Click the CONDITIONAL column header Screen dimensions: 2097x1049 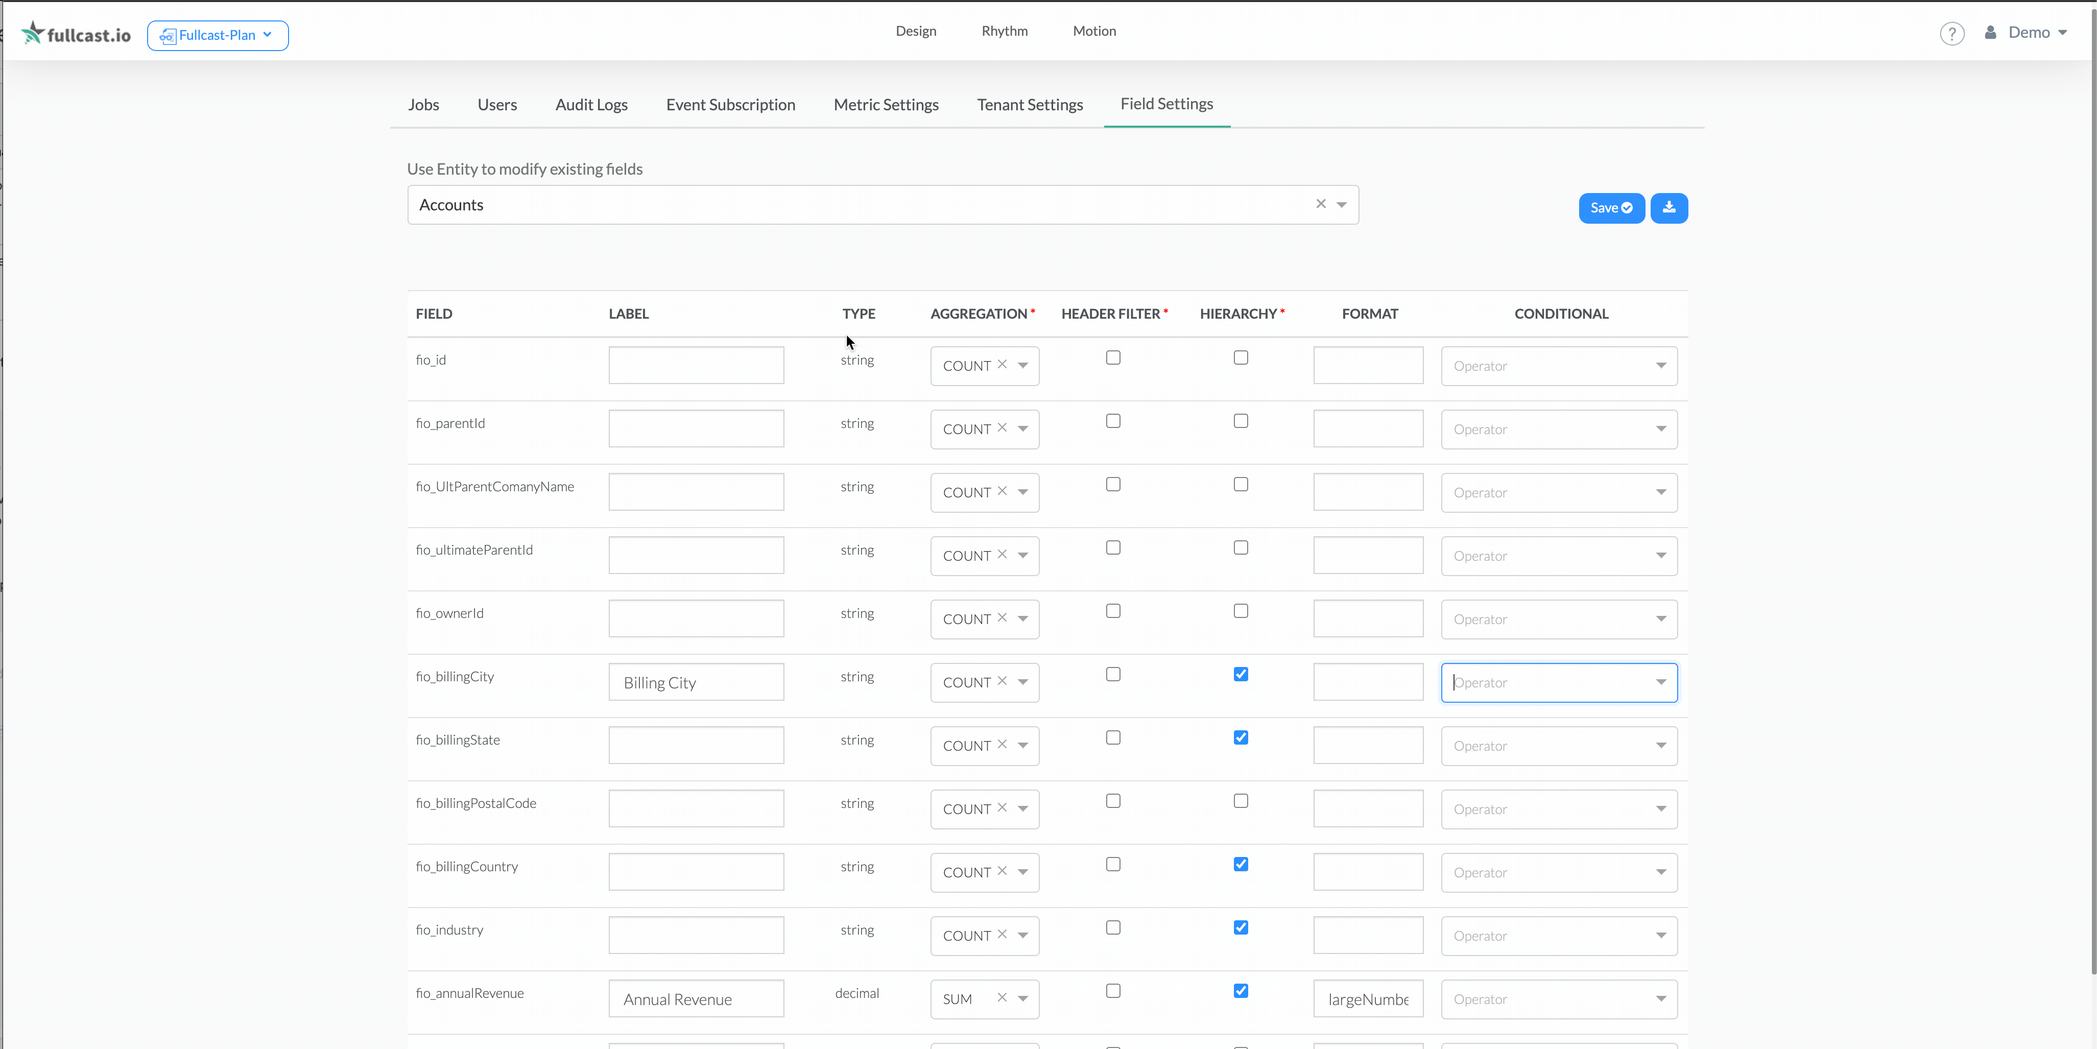[1561, 314]
